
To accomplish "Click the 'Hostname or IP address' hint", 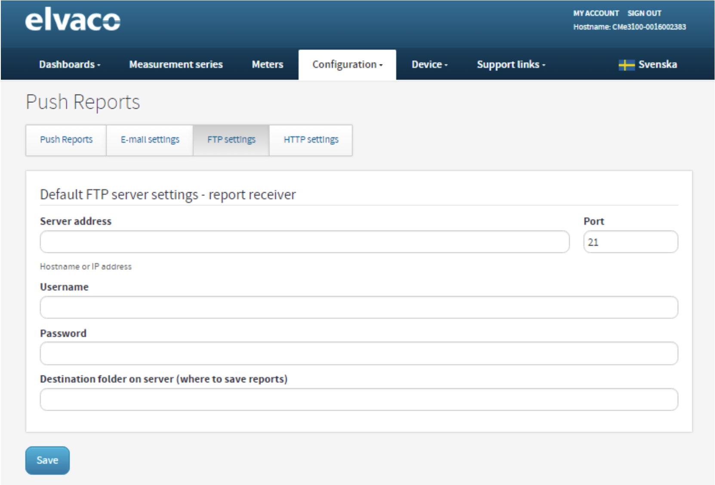I will (86, 267).
